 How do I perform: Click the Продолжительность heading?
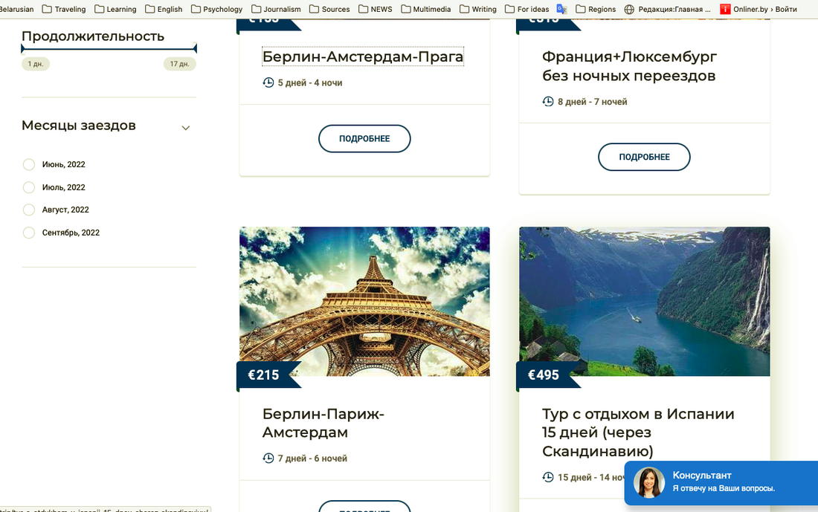point(93,36)
